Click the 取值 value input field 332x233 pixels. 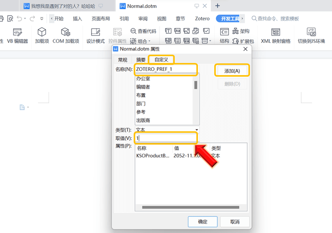pos(166,138)
